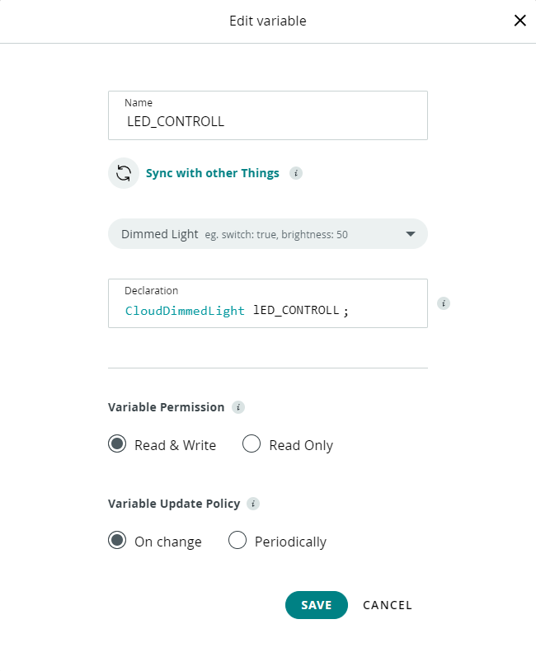The height and width of the screenshot is (671, 536).
Task: Click the Variable Update Policy heading
Action: tap(174, 504)
